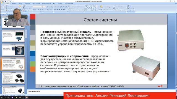Pick the star shape from the gallery

tap(95, 10)
